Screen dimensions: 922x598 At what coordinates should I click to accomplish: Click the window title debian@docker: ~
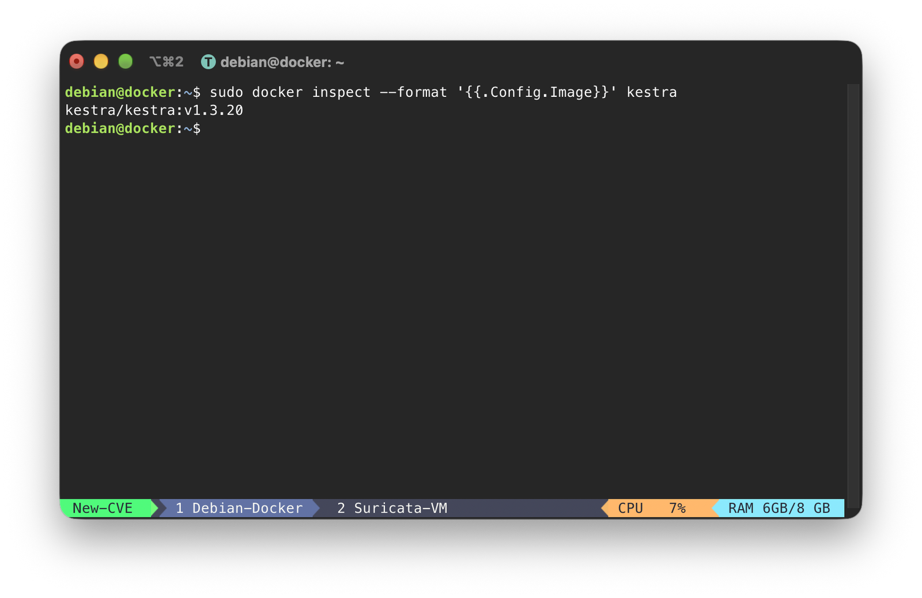282,62
